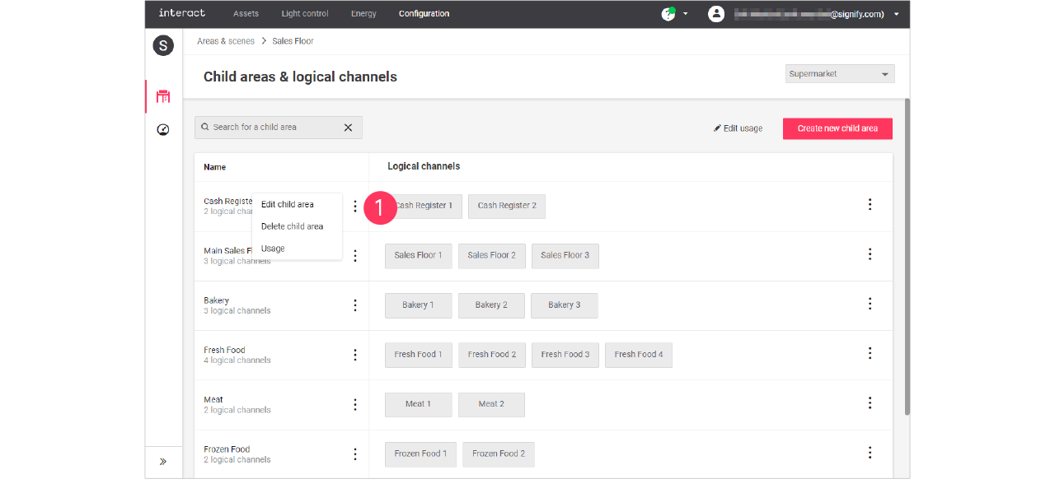Image resolution: width=1055 pixels, height=493 pixels.
Task: Click the areas & scenes sidebar icon
Action: click(x=163, y=96)
